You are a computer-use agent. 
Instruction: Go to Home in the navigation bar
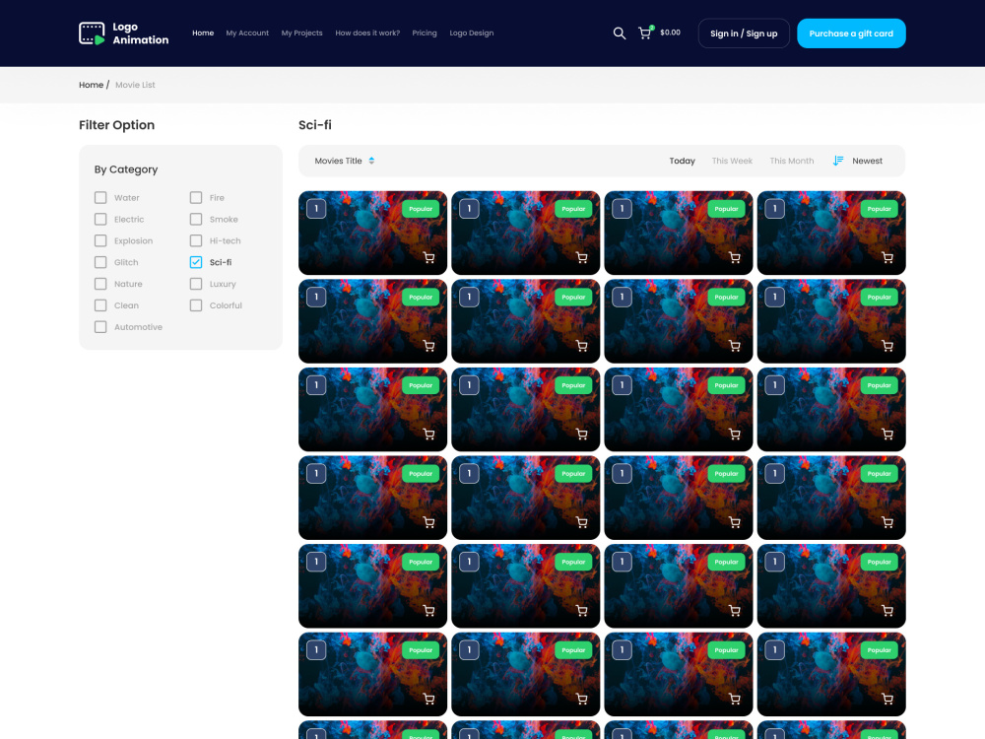(203, 34)
